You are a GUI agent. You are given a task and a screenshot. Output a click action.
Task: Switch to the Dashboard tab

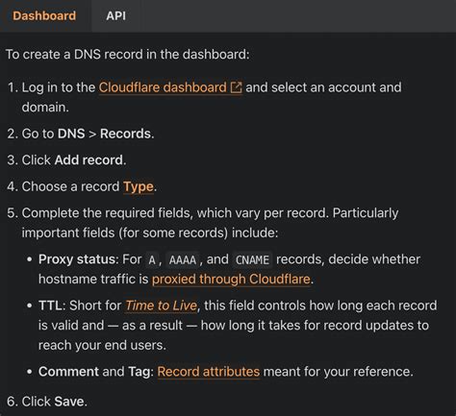44,15
